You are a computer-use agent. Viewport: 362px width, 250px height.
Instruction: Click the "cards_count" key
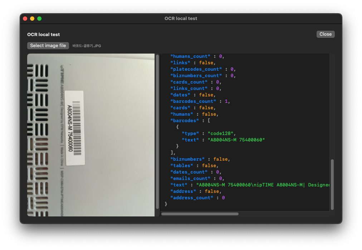189,82
